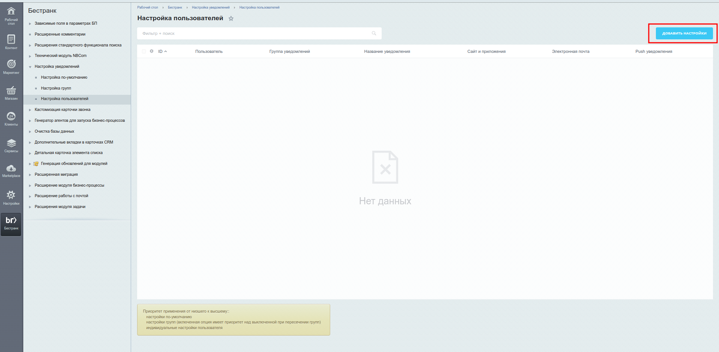Screen dimensions: 719x352
Task: Click the Добавить настройки button
Action: pos(684,33)
